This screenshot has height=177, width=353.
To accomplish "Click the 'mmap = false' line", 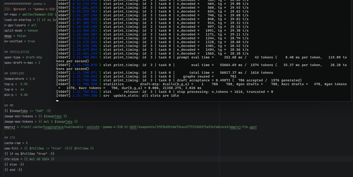I will click(x=15, y=36).
